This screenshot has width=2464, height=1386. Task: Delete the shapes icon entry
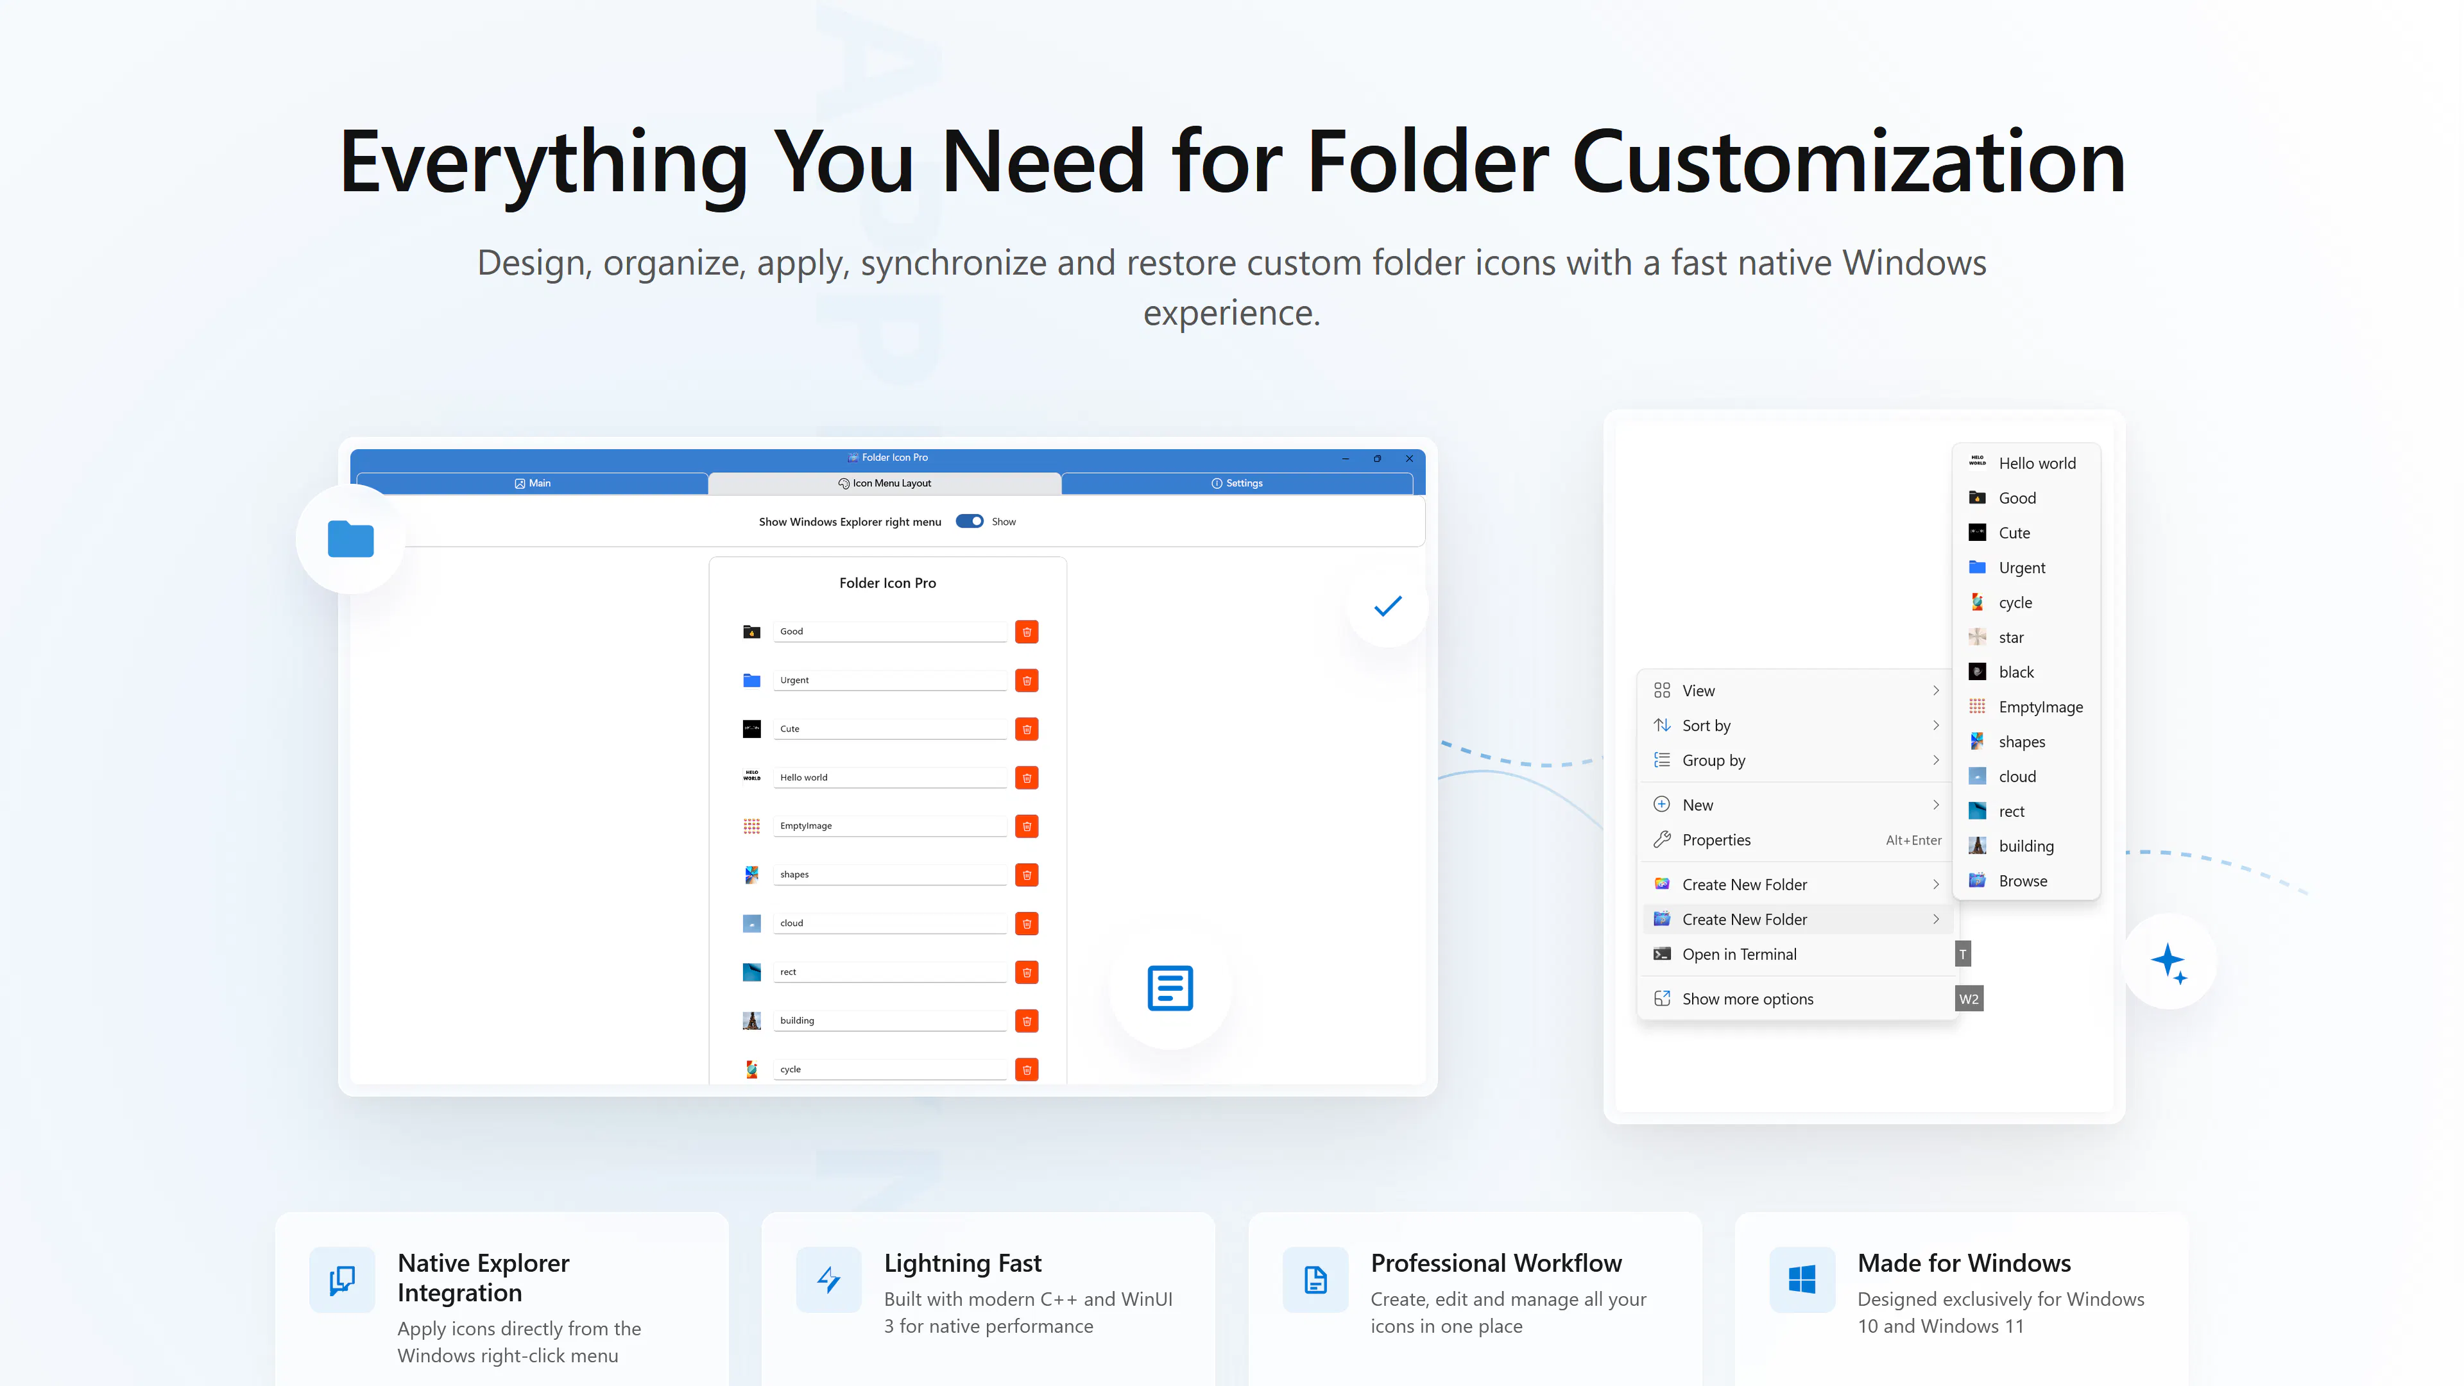1027,875
